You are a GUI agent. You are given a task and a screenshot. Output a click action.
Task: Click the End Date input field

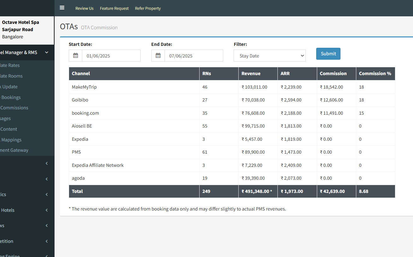(x=194, y=56)
